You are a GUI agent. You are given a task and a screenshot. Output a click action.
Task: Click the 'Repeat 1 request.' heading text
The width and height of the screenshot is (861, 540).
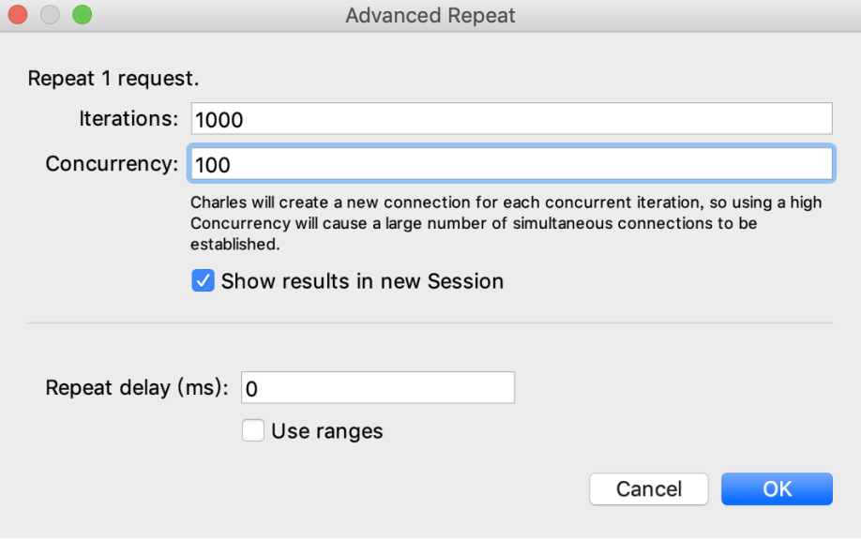113,79
